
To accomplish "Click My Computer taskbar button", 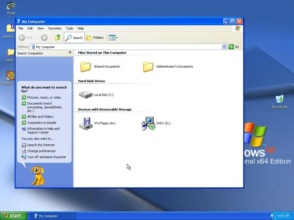I will pos(53,216).
